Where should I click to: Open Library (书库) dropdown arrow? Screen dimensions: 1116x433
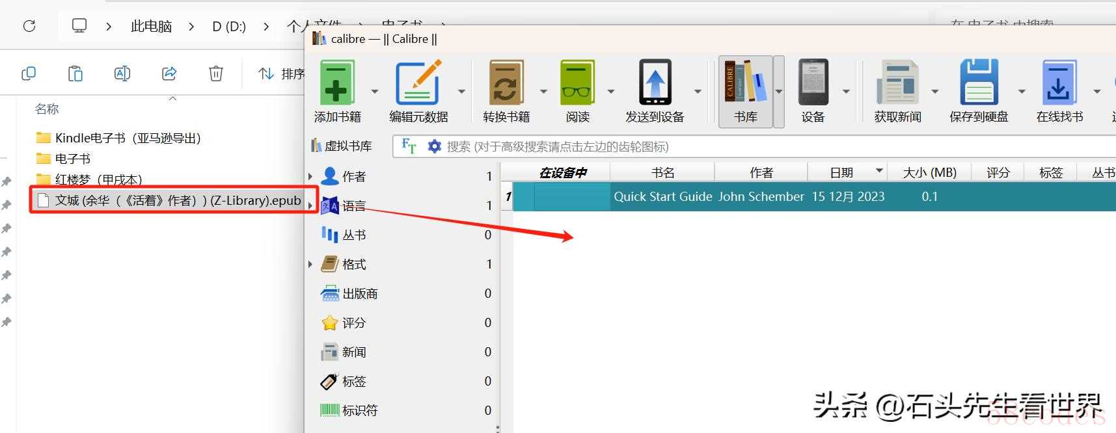pyautogui.click(x=779, y=91)
